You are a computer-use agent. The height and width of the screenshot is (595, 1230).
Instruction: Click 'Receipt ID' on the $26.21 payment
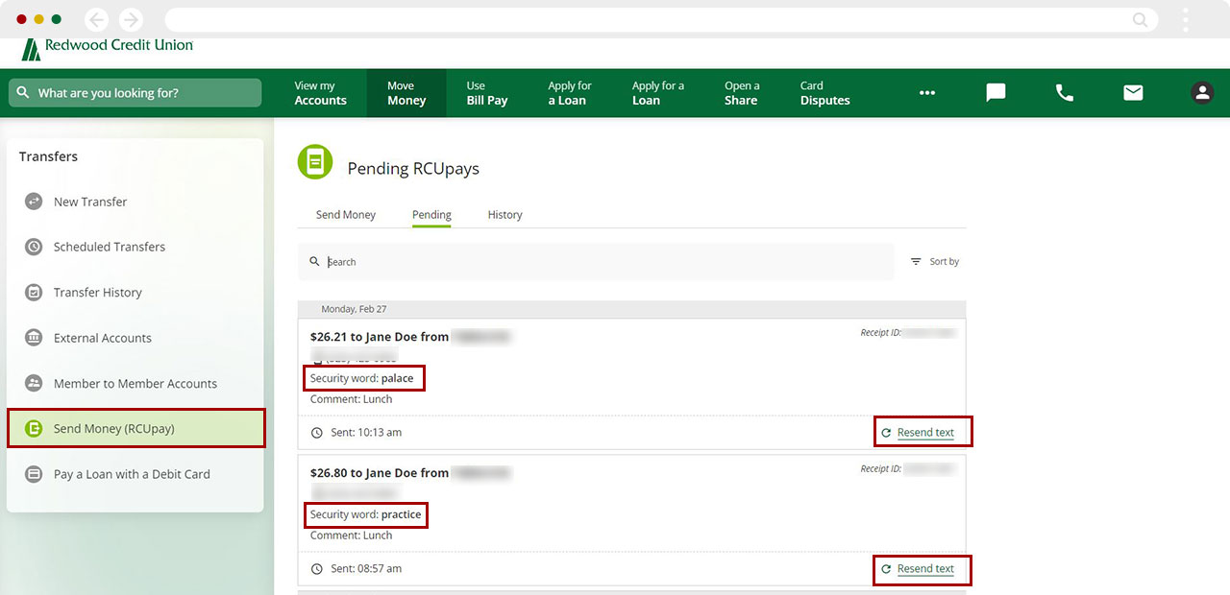(881, 333)
